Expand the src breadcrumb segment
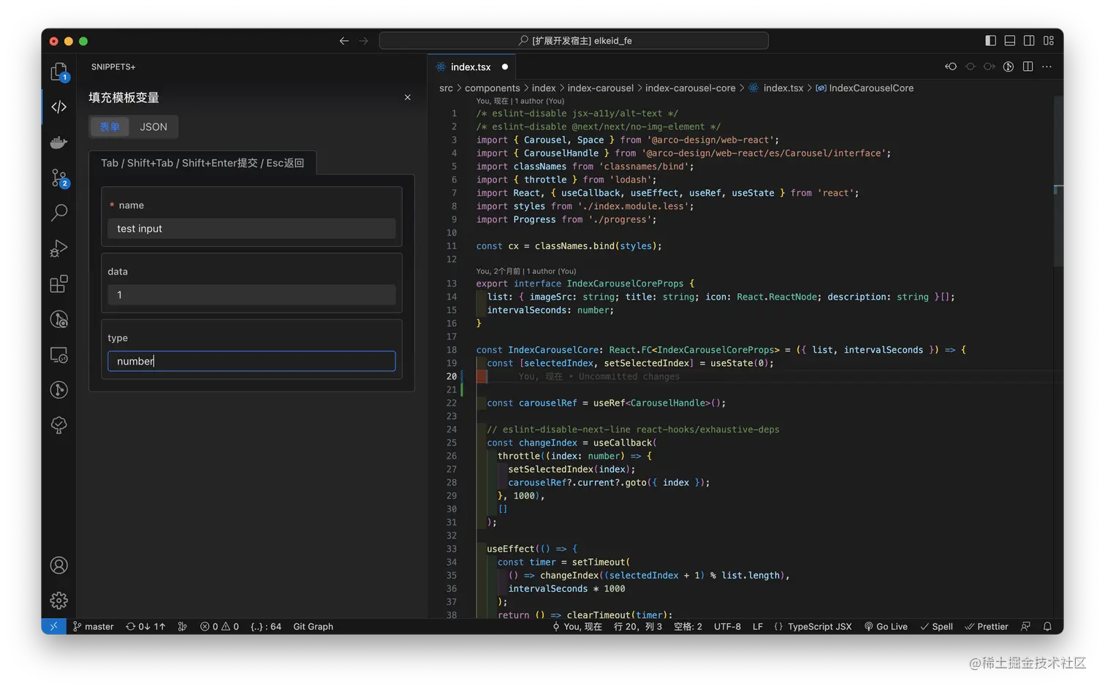Screen dimensions: 1105x689 click(446, 88)
